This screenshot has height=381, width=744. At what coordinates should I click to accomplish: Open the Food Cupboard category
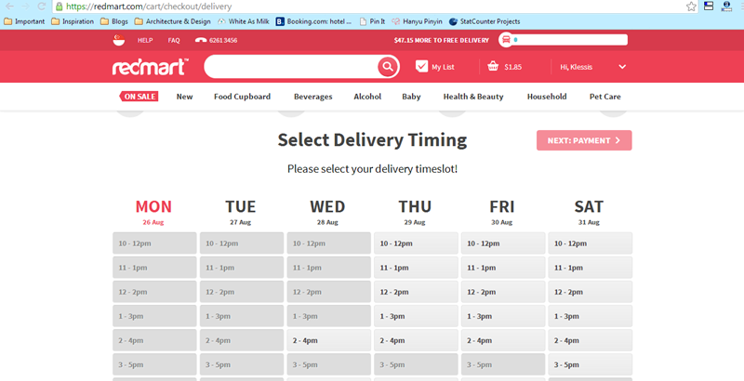tap(242, 97)
